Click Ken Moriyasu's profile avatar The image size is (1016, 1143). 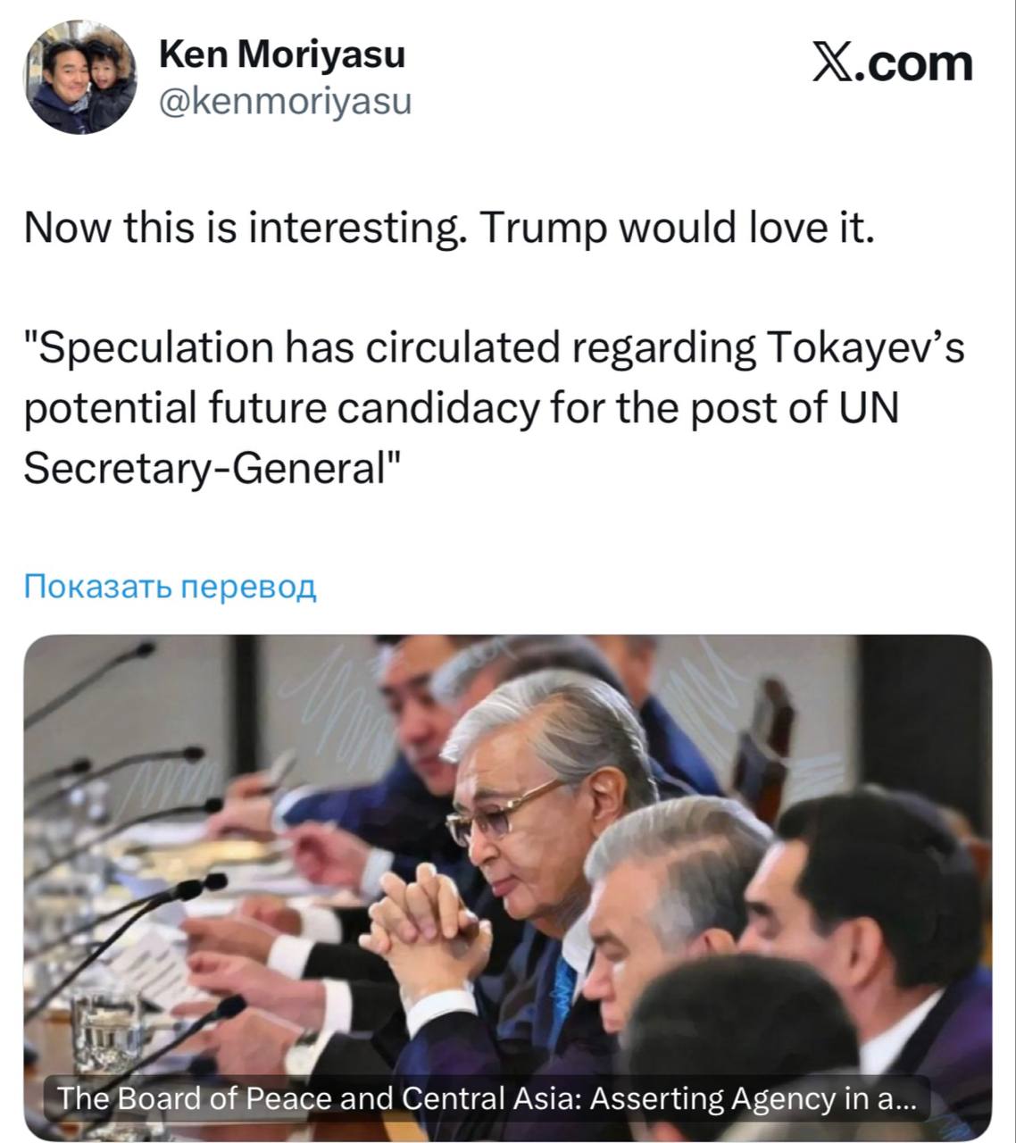[x=79, y=78]
